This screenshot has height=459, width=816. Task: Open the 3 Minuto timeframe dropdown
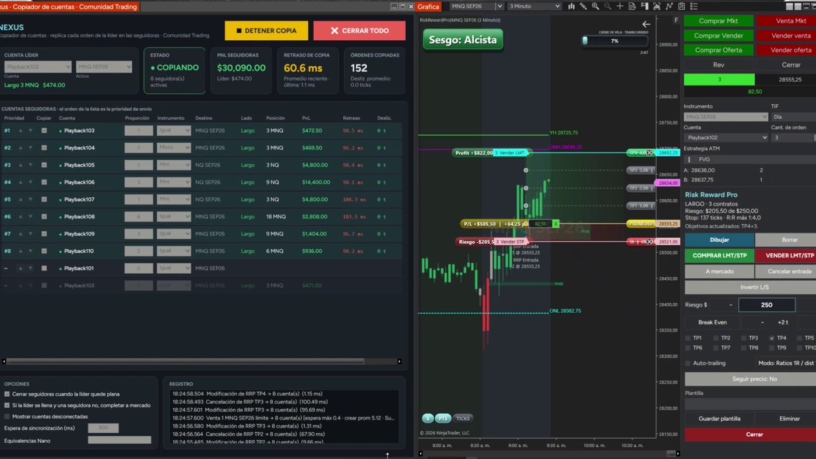click(534, 6)
